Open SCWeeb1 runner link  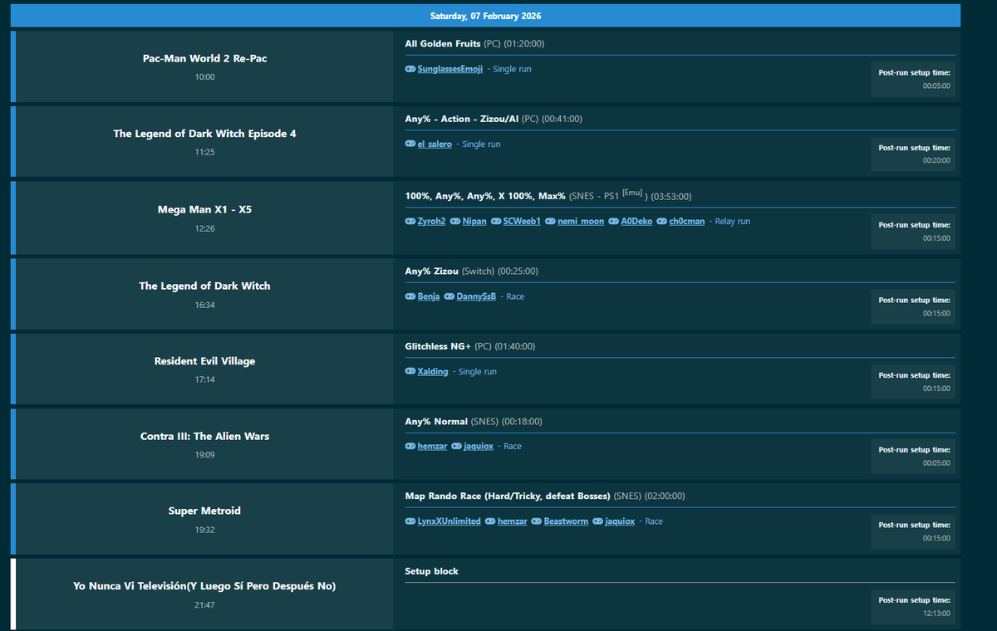[522, 222]
